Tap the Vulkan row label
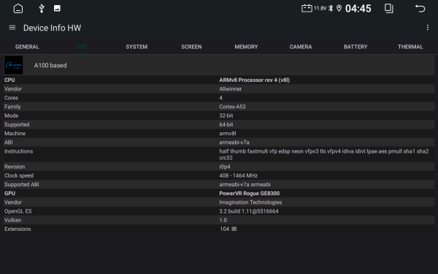The height and width of the screenshot is (274, 438). tap(12, 220)
